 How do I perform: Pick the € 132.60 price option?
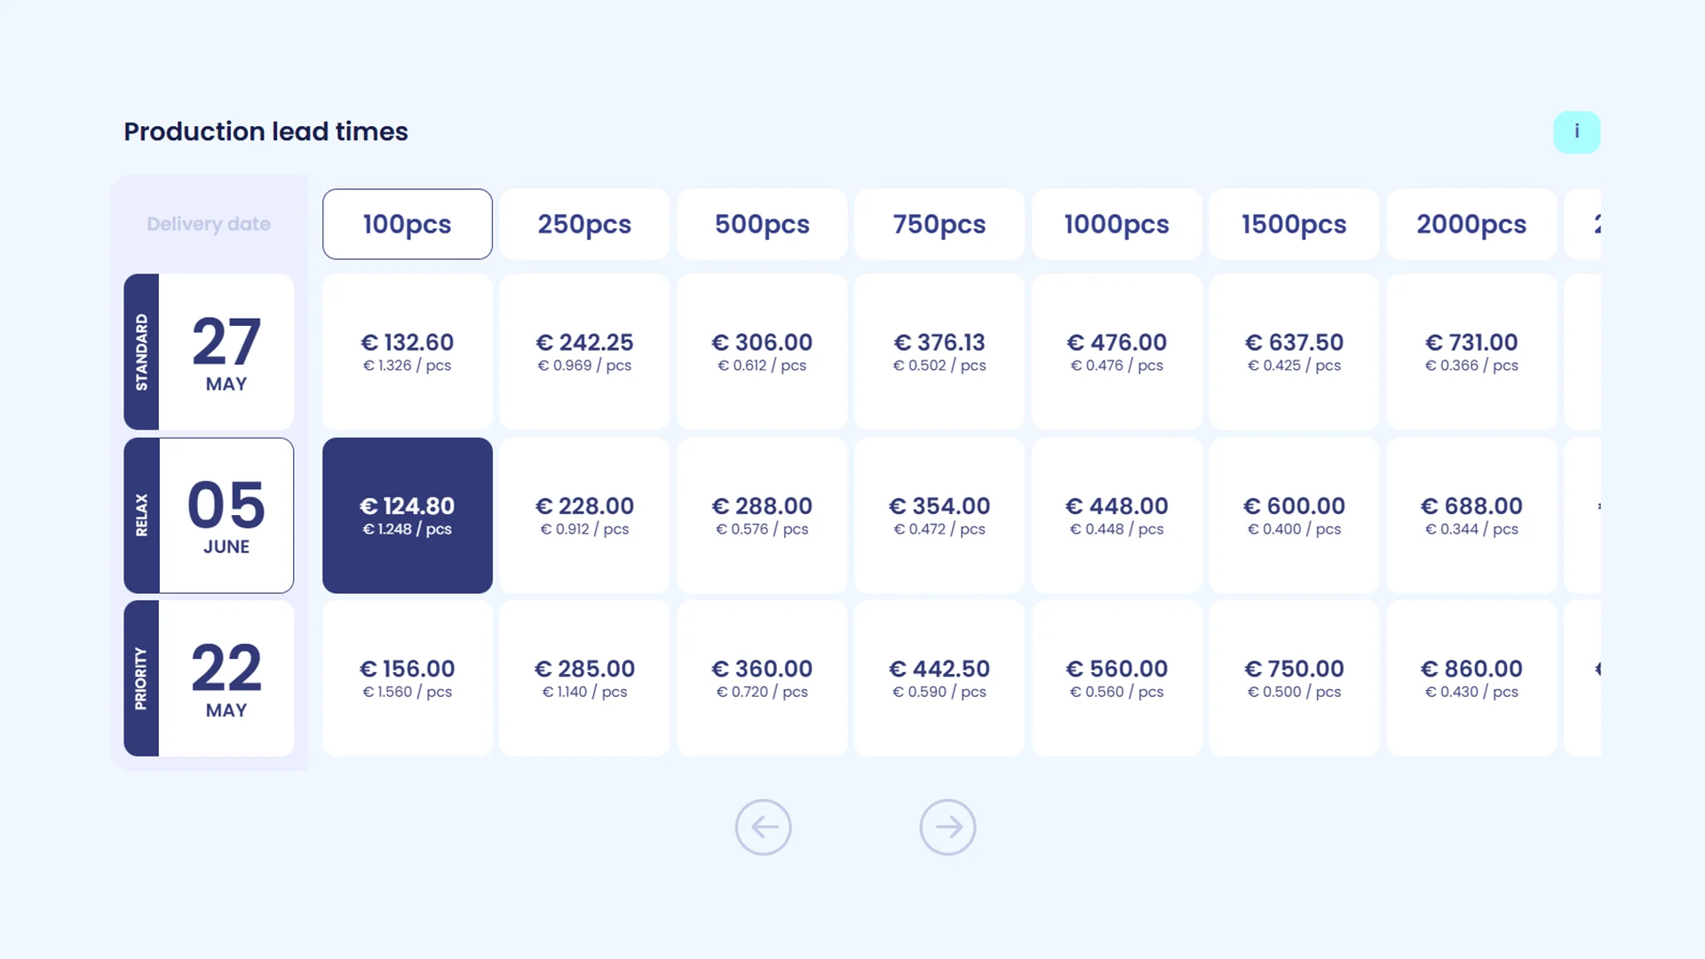pyautogui.click(x=408, y=352)
